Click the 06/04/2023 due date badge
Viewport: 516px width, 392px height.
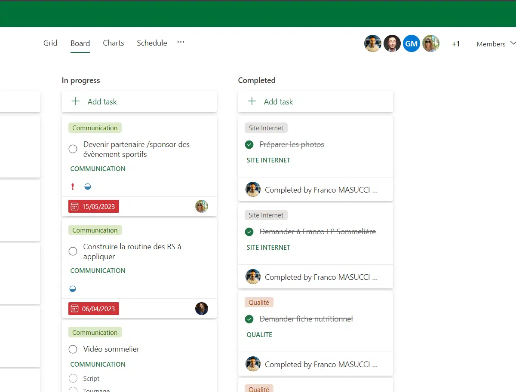(94, 309)
